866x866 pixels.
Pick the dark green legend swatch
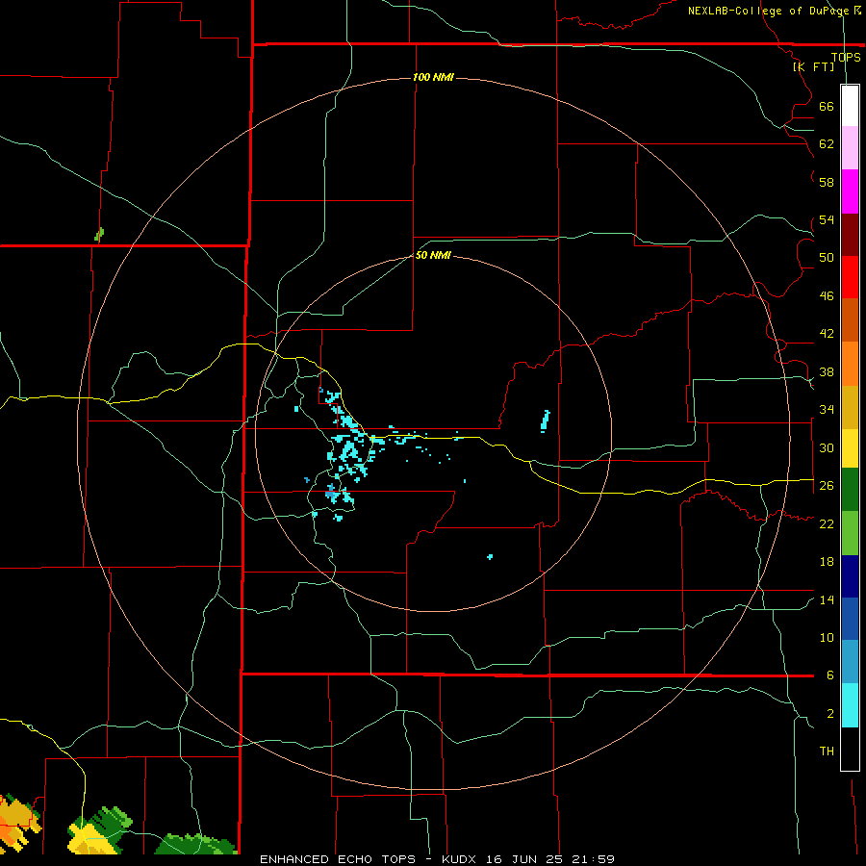(850, 490)
